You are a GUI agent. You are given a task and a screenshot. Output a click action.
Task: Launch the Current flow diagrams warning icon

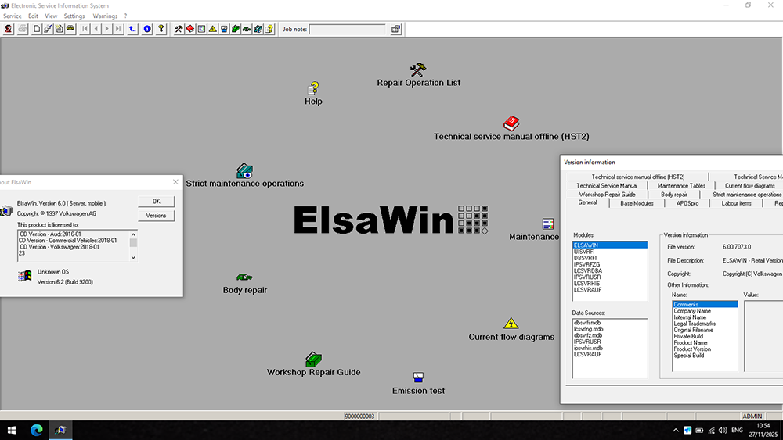coord(511,324)
